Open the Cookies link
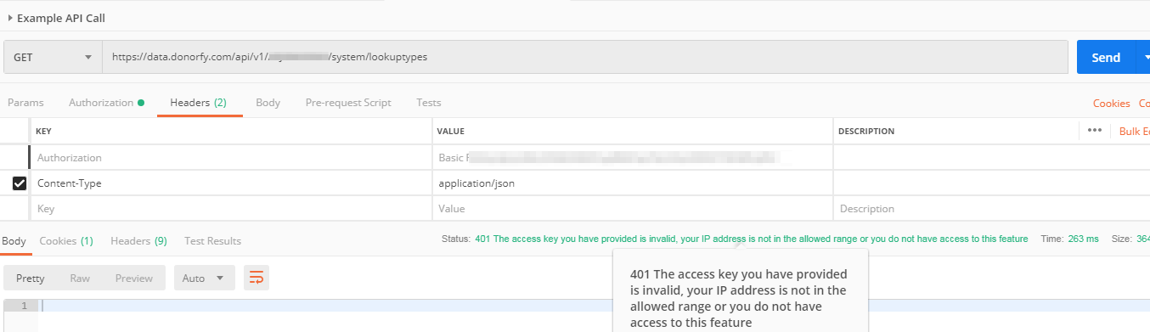The width and height of the screenshot is (1150, 332). pos(1111,104)
